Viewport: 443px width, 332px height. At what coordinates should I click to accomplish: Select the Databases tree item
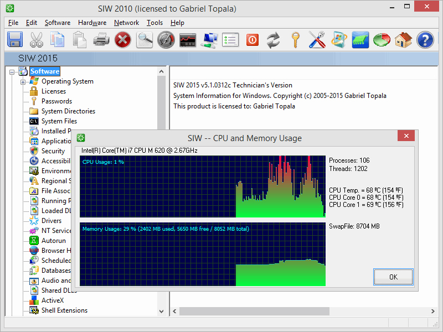point(56,271)
